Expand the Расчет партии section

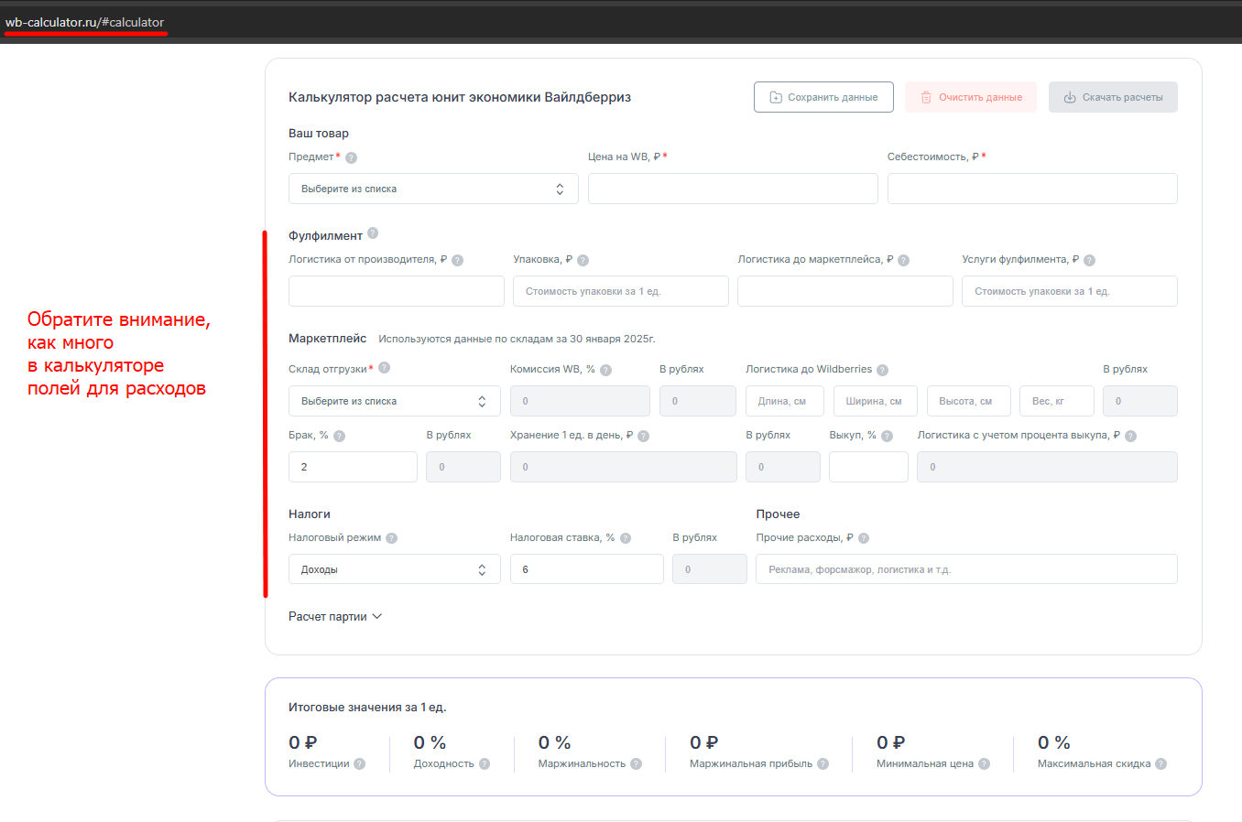coord(335,617)
